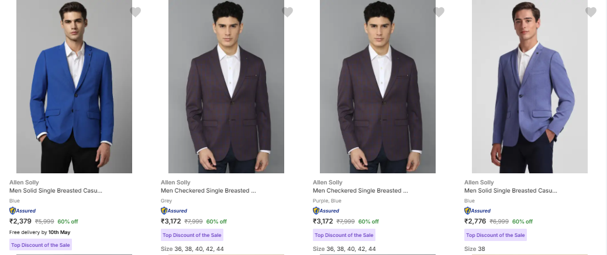Toggle wishlist heart on grey checkered blazer
Screen dimensions: 607x255
point(287,12)
